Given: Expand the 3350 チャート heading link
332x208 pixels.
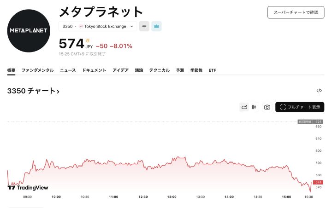Looking at the screenshot, I should pyautogui.click(x=33, y=91).
